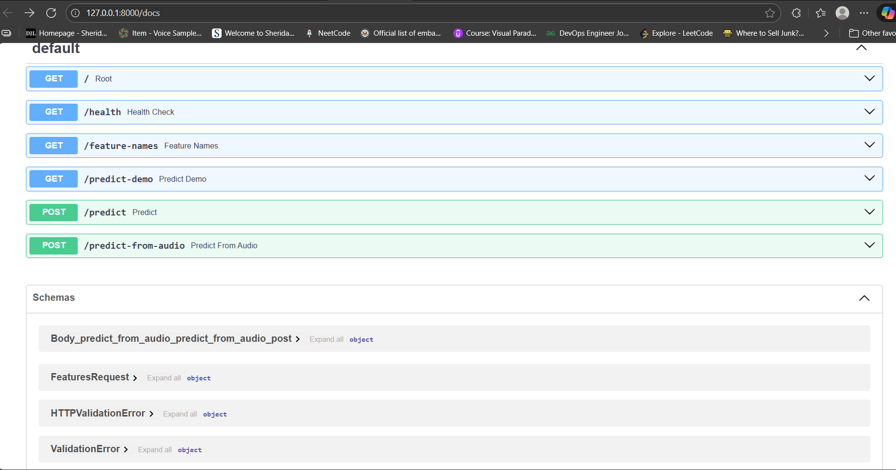The height and width of the screenshot is (470, 896).
Task: Launch Copilot from the toolbar
Action: tap(888, 13)
